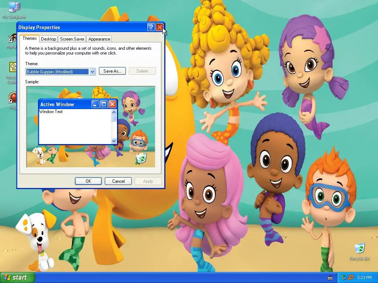Switch to the Themes tab

coord(30,38)
